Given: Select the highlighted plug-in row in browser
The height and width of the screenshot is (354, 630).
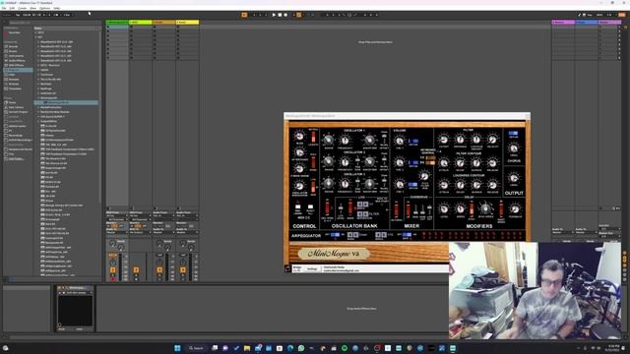Looking at the screenshot, I should tap(66, 102).
